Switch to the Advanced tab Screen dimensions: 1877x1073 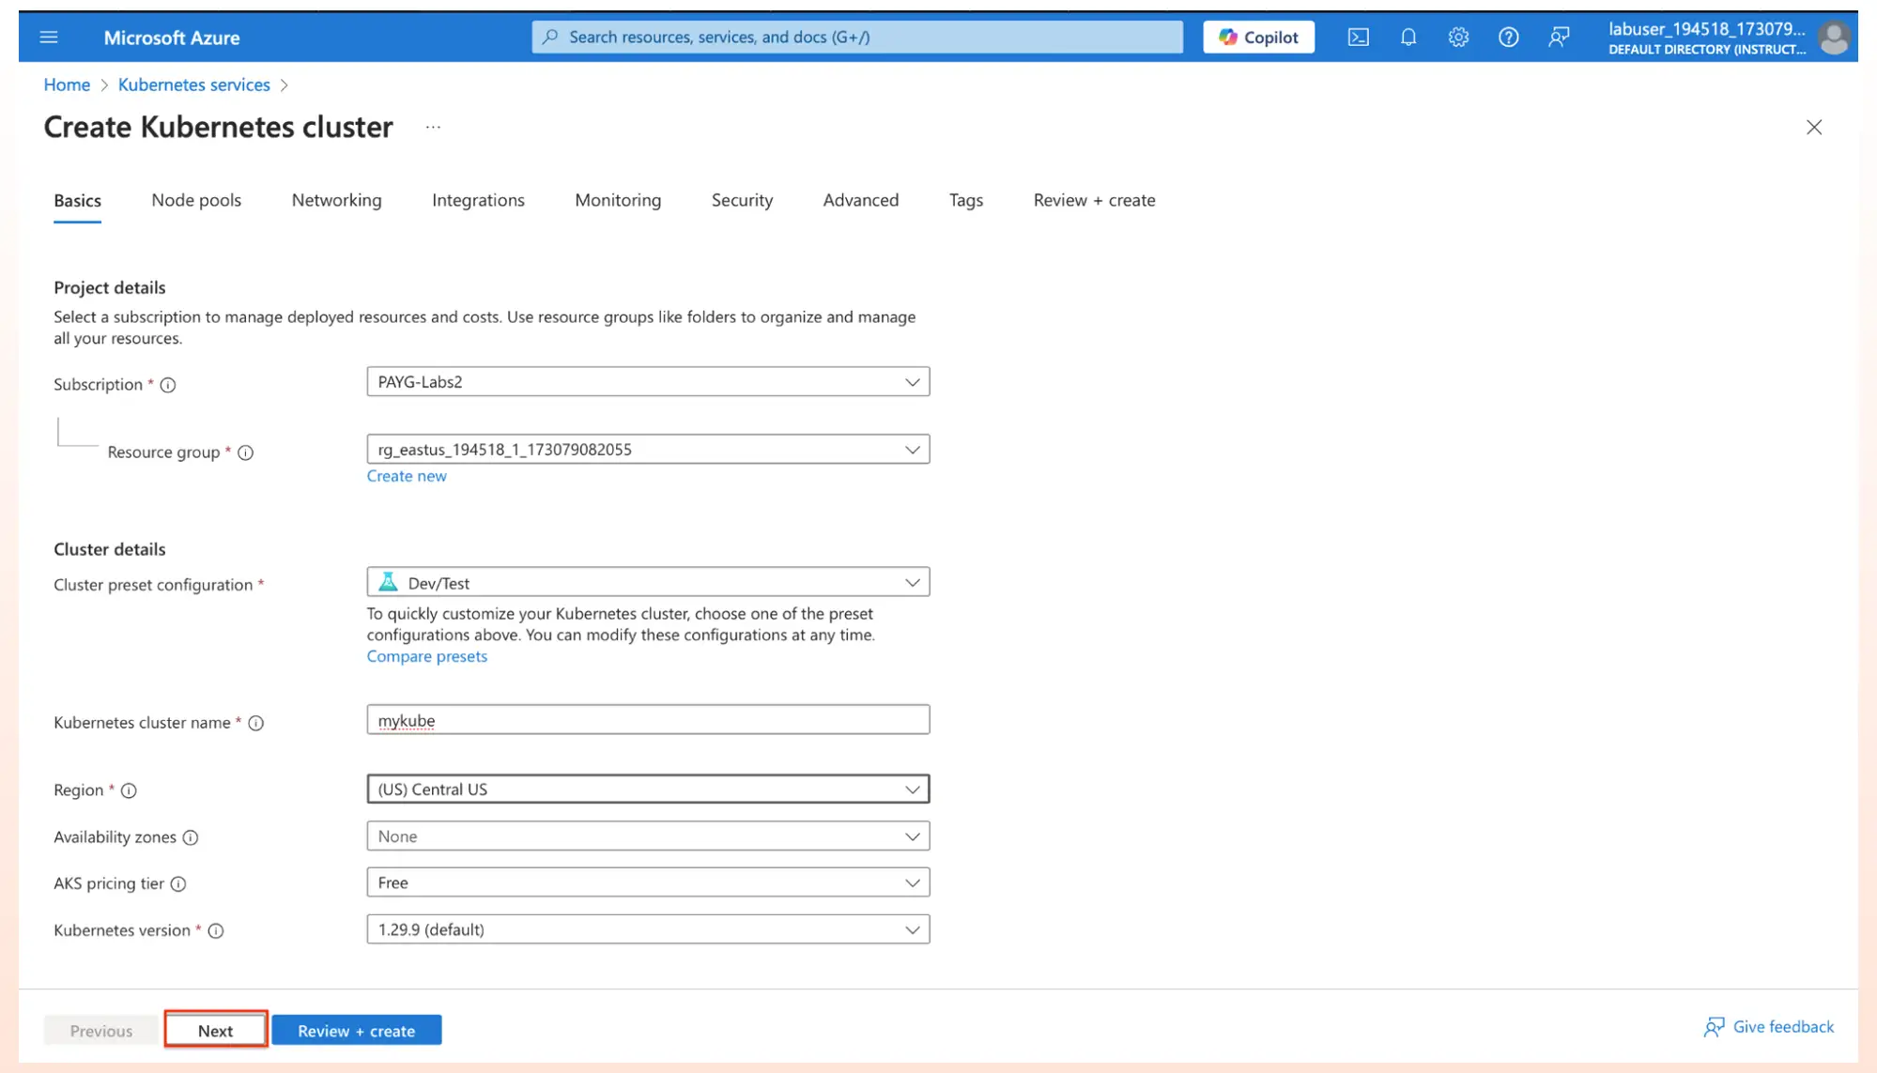pyautogui.click(x=860, y=200)
